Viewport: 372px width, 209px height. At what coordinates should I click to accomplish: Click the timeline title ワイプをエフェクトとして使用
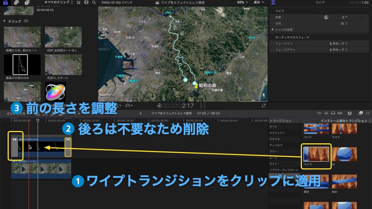(171, 114)
